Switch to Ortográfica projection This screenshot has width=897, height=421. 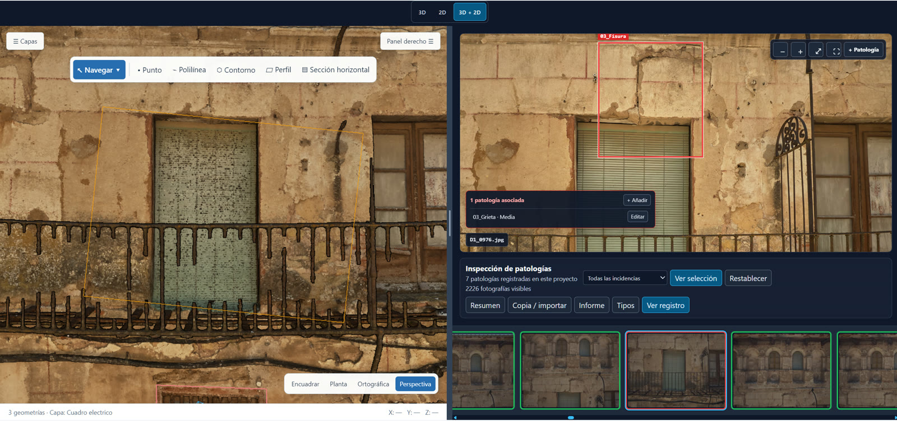[373, 384]
